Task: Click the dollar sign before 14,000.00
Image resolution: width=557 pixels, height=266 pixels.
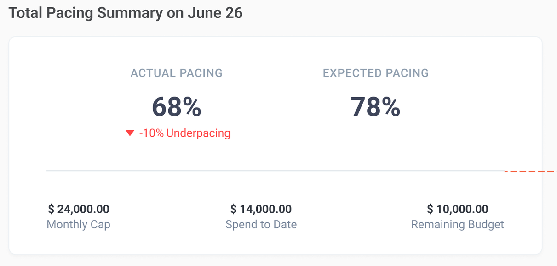Action: (x=233, y=210)
